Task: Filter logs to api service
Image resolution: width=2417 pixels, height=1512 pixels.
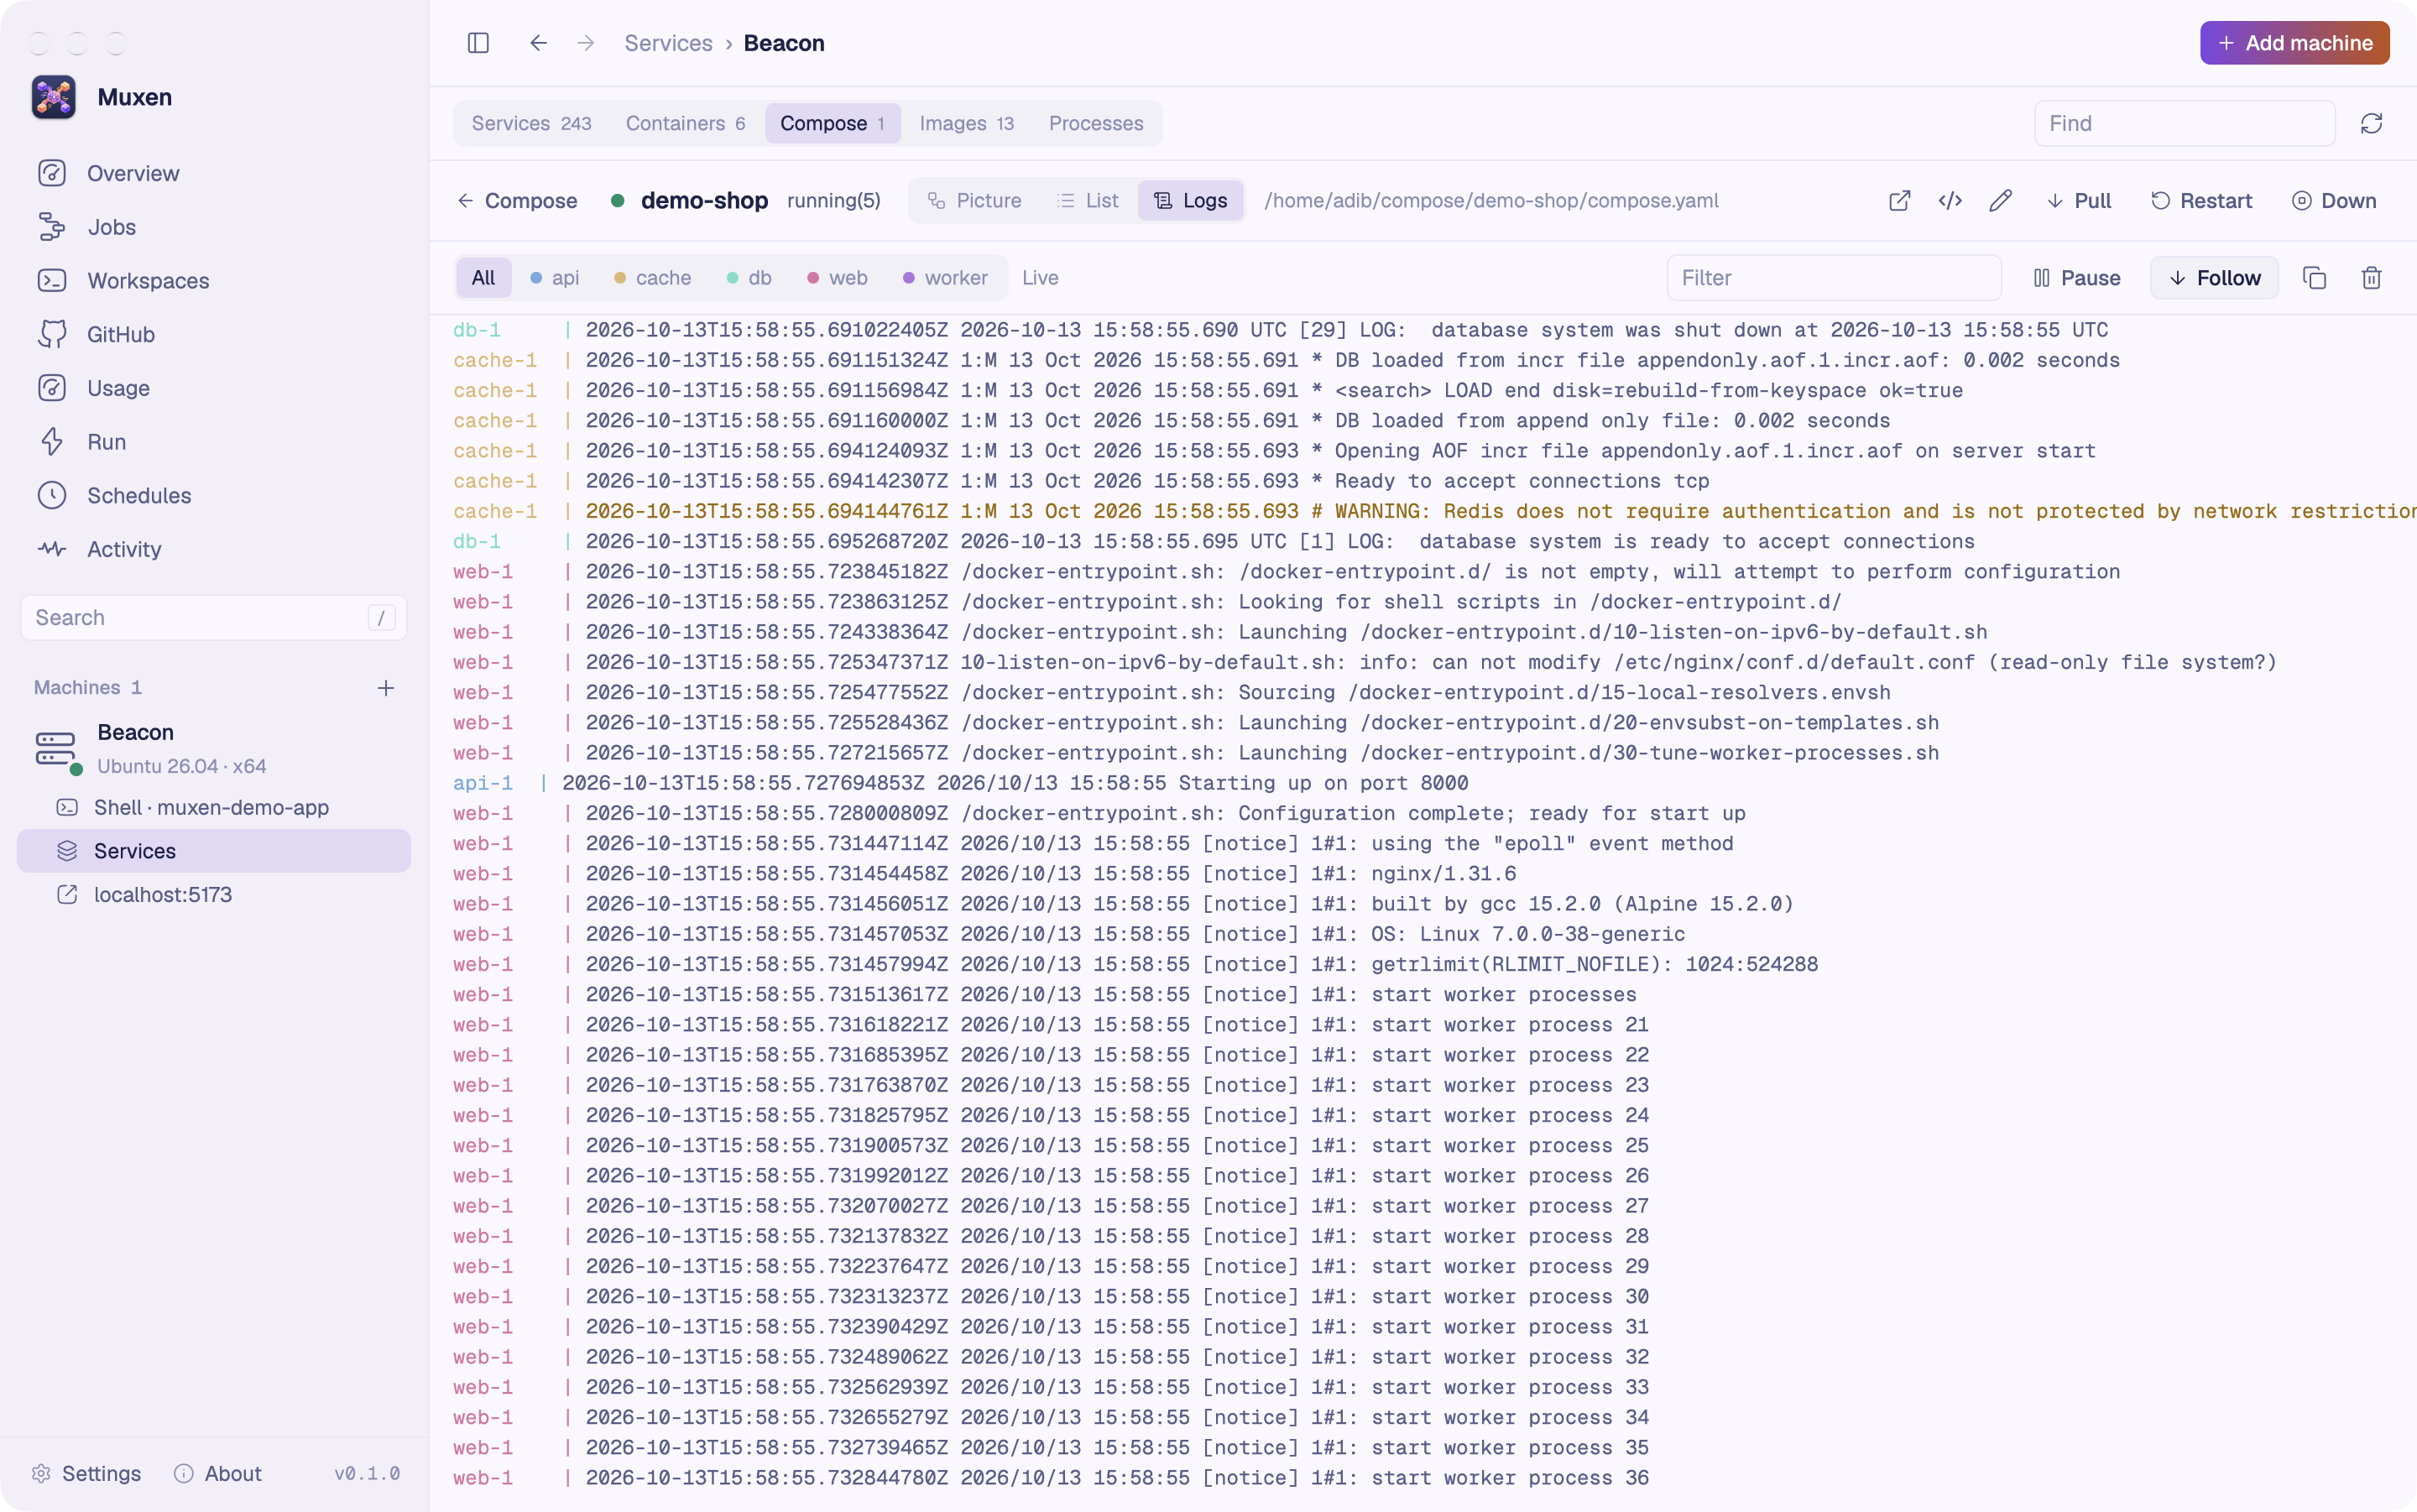Action: tap(555, 278)
